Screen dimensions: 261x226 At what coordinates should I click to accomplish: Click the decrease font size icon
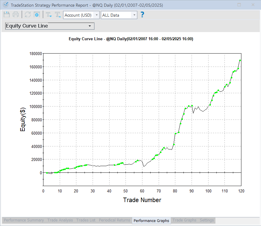(x=49, y=15)
